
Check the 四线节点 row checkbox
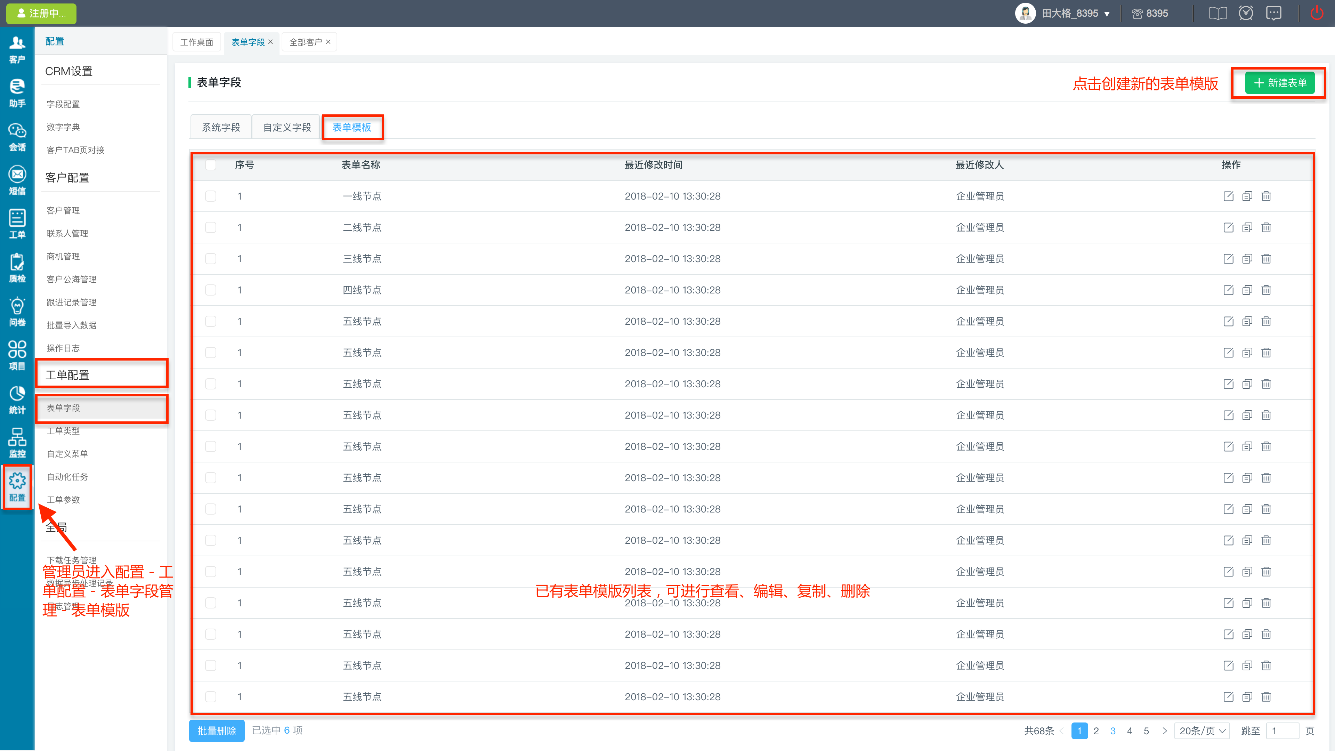click(210, 290)
